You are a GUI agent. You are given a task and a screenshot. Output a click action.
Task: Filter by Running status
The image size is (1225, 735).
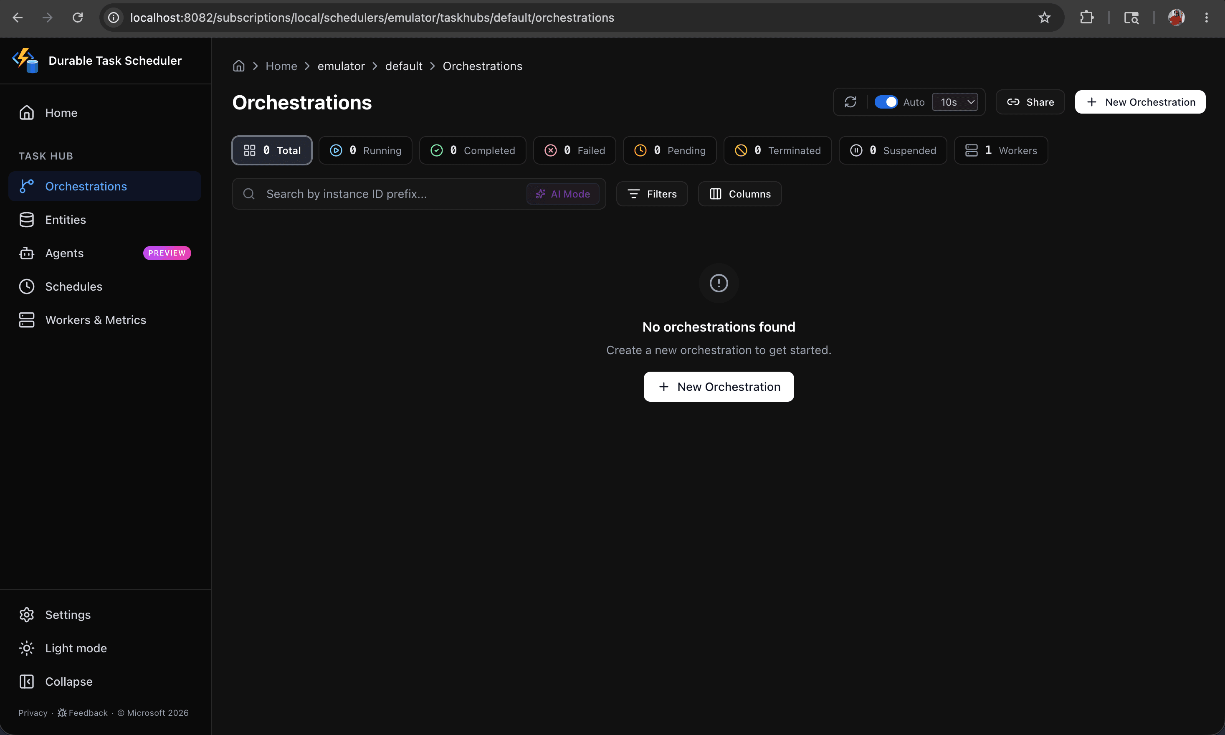tap(365, 150)
